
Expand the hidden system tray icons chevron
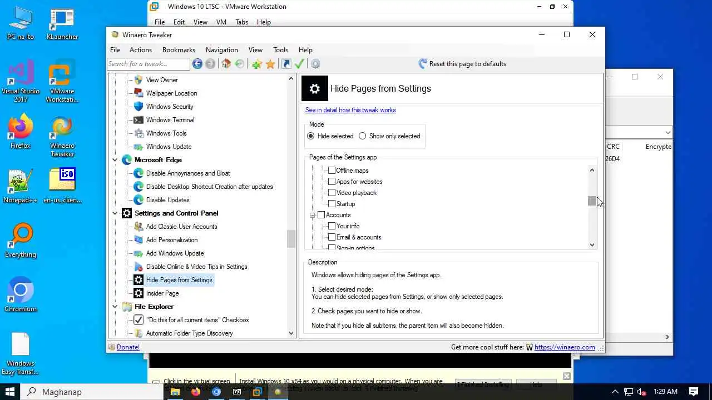616,392
